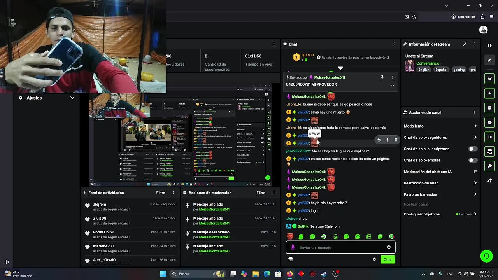The image size is (498, 280).
Task: Click the three-circles icon in the sidebar
Action: 489,180
